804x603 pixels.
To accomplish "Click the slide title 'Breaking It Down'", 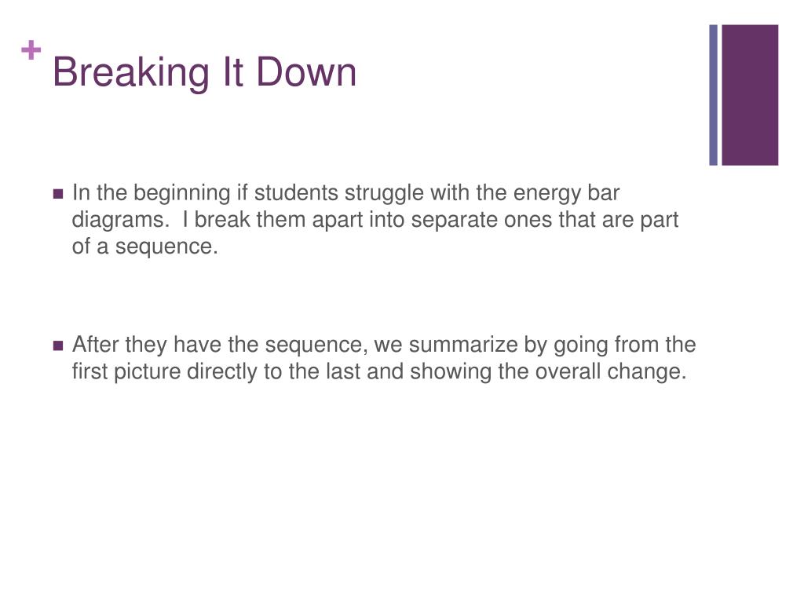I will [x=205, y=73].
